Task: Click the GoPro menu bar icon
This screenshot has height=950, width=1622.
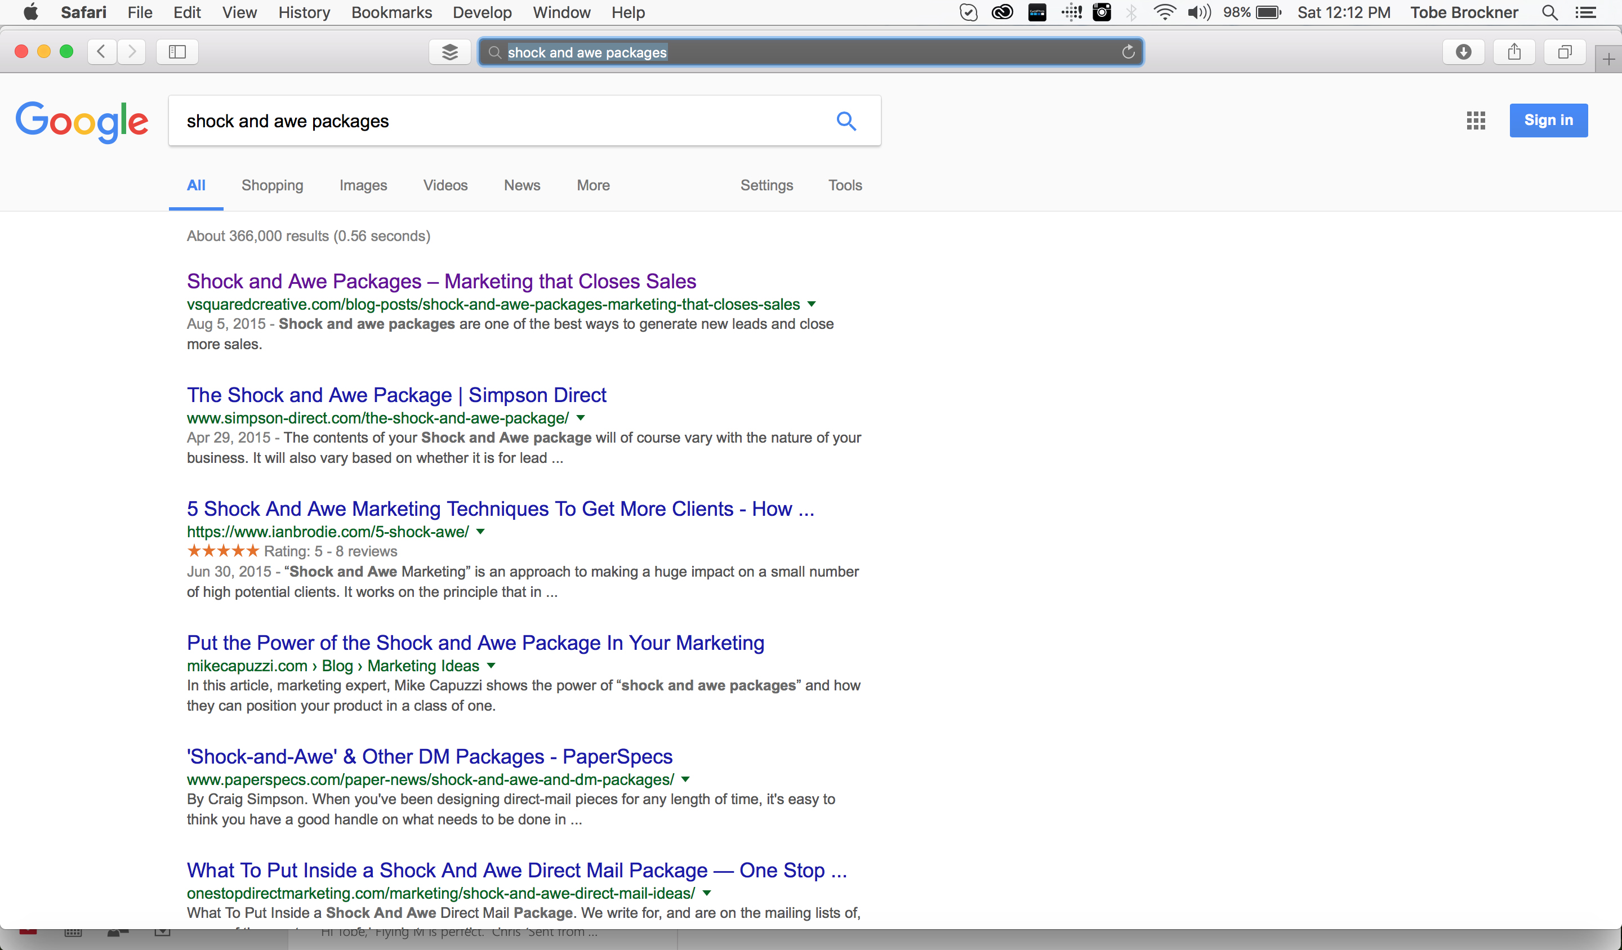Action: click(x=1037, y=12)
